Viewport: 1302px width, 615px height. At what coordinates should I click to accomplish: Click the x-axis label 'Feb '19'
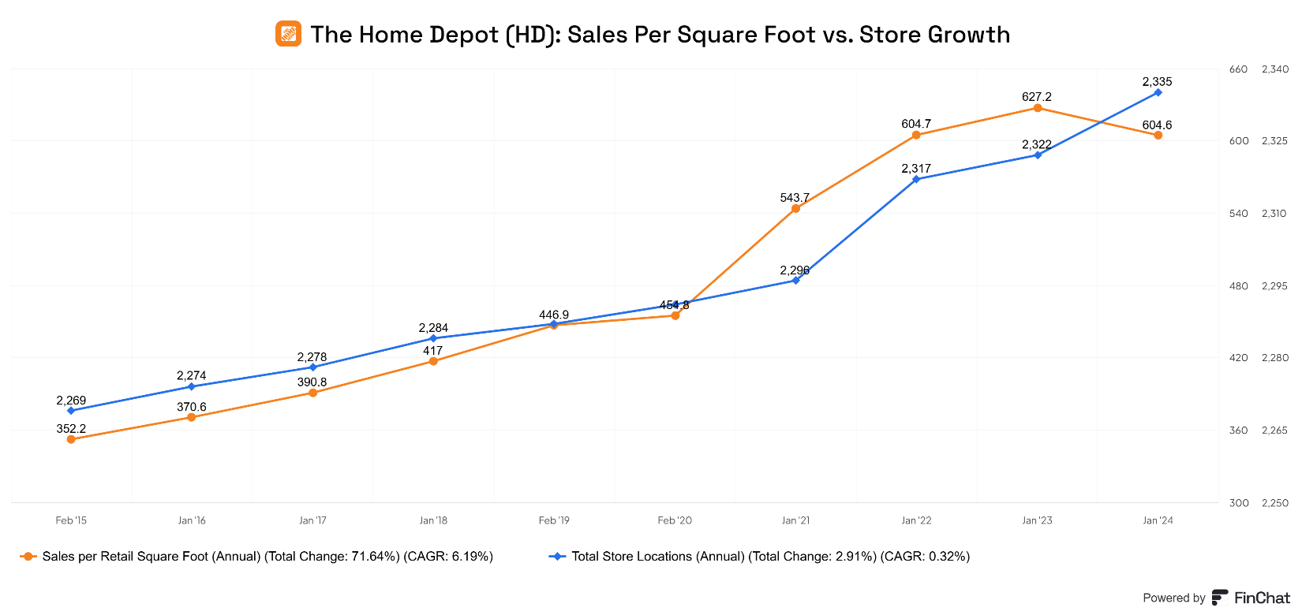pyautogui.click(x=554, y=520)
